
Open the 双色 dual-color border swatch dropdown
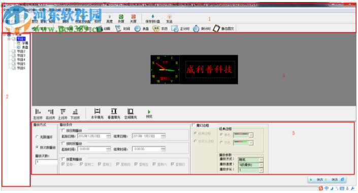(251, 143)
